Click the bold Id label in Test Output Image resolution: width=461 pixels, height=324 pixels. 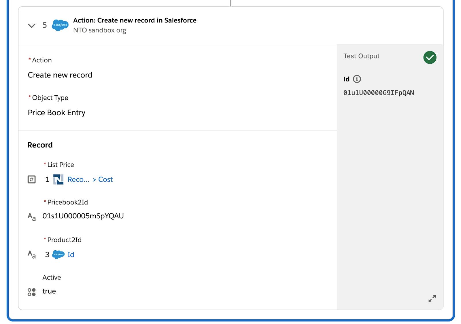pos(346,79)
